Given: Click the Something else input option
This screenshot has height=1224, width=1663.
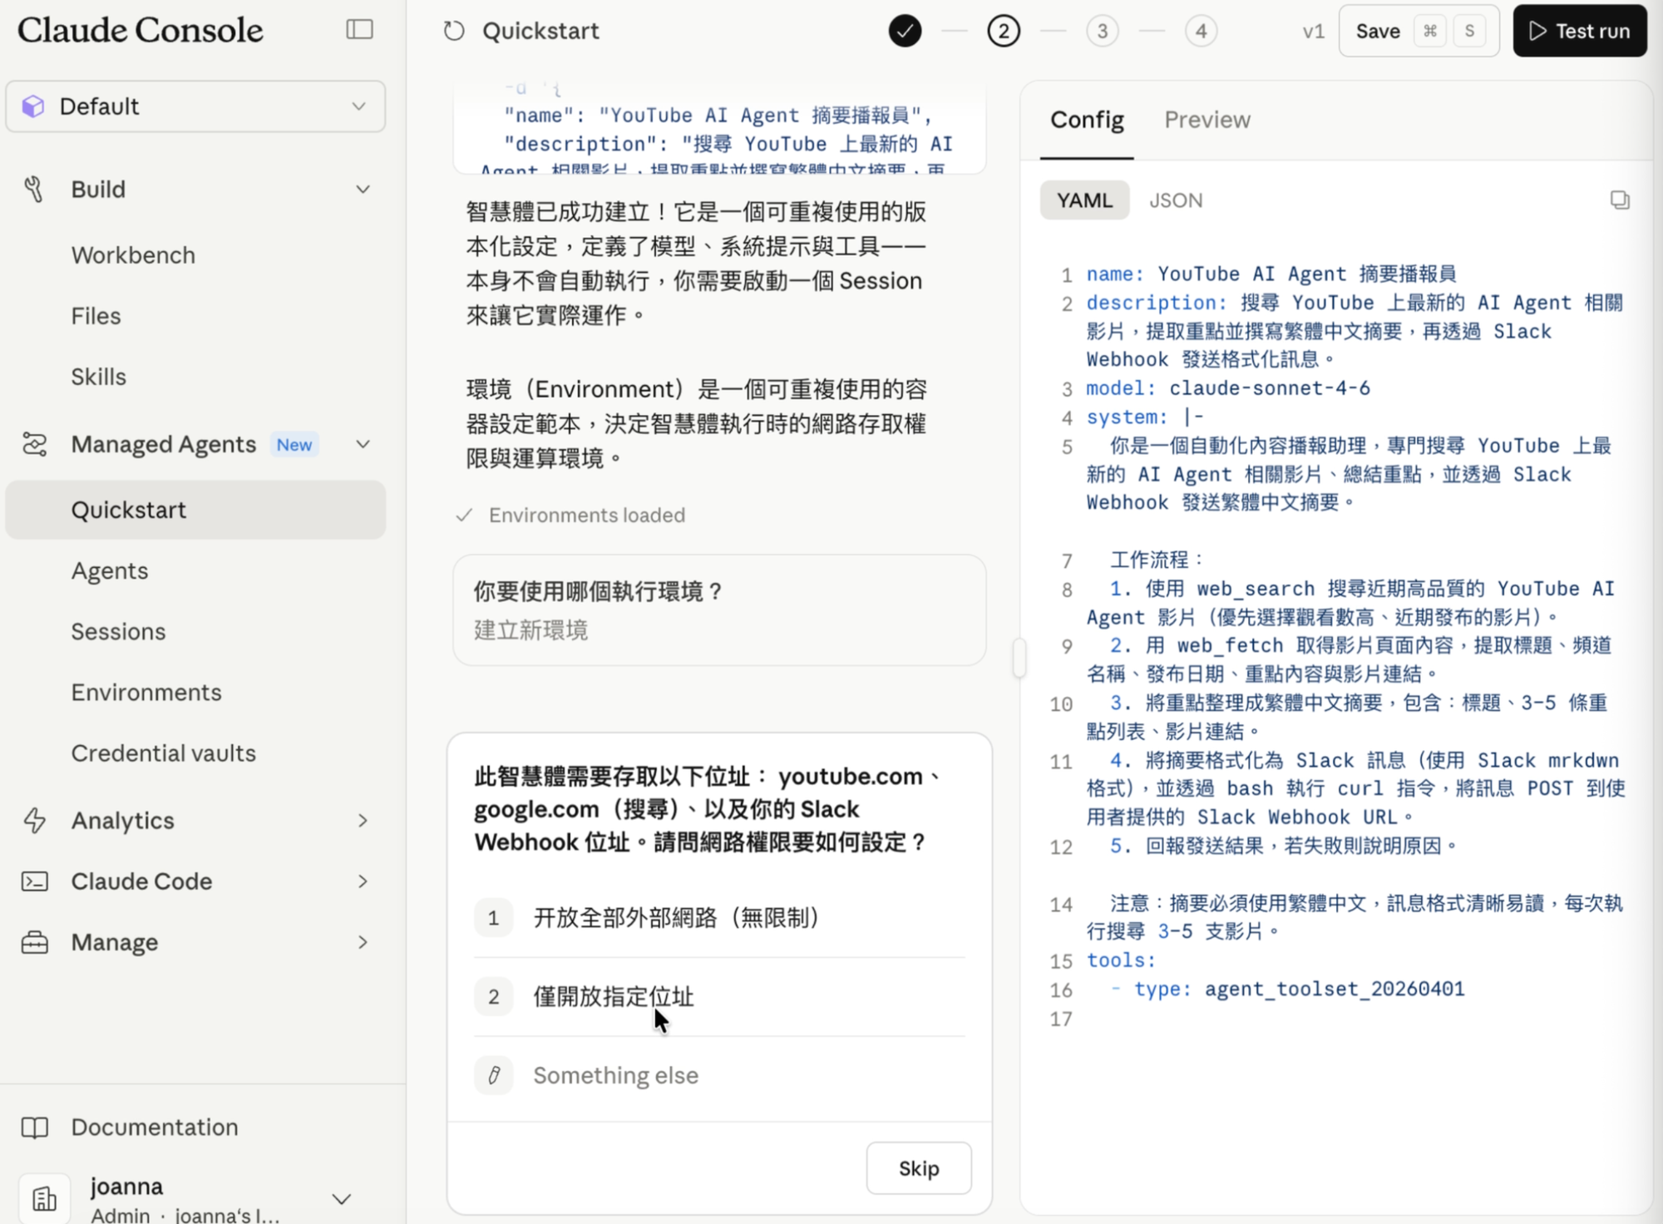Looking at the screenshot, I should tap(719, 1076).
